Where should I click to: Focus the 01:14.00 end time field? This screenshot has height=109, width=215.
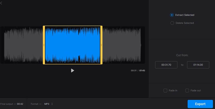pos(198,65)
